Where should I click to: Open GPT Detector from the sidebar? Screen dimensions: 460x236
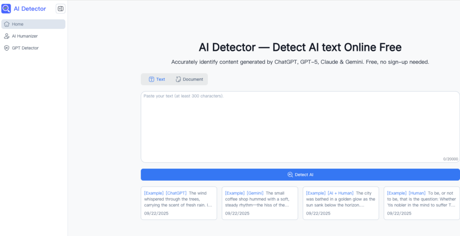click(x=33, y=48)
